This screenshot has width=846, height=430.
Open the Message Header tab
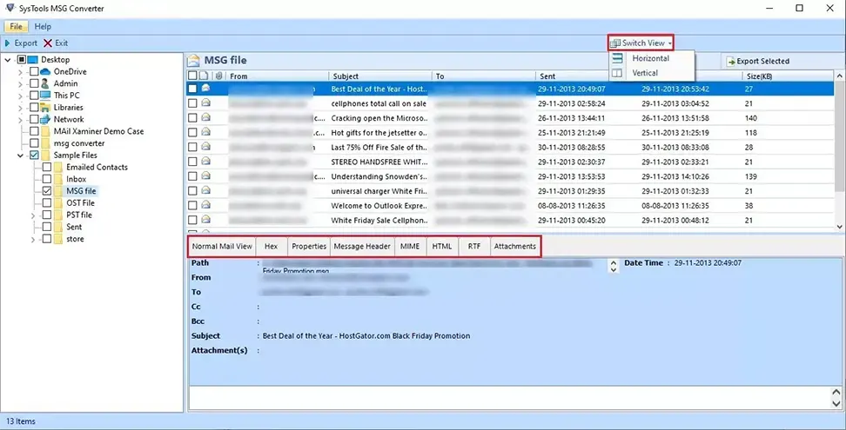(x=362, y=246)
